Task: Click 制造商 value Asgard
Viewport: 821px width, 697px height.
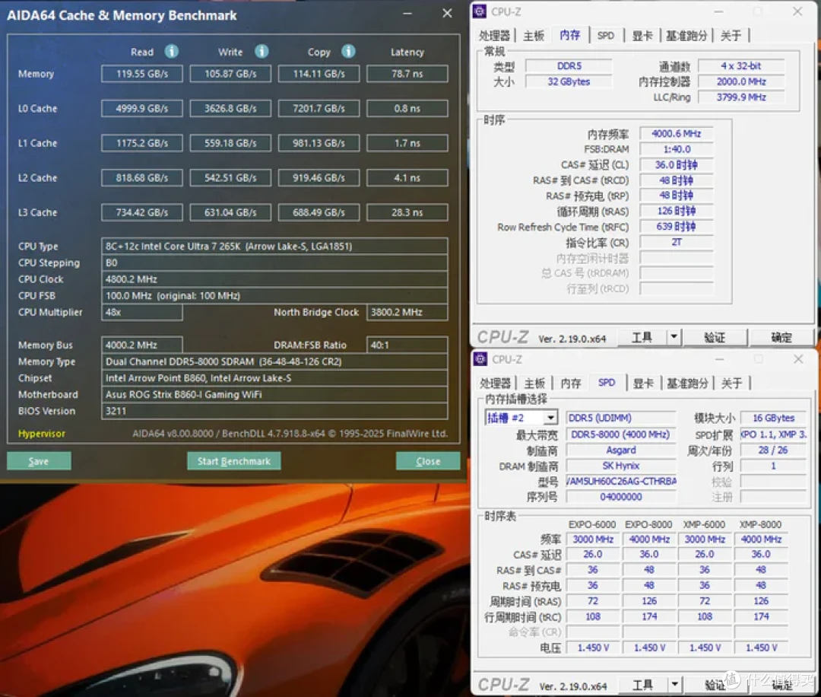Action: pos(620,450)
